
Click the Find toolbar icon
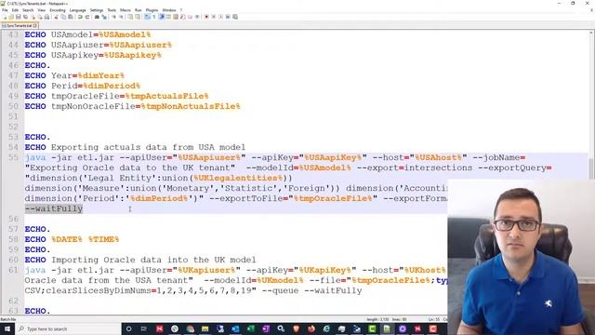(97, 17)
